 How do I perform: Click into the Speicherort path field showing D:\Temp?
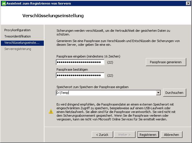coord(106,93)
